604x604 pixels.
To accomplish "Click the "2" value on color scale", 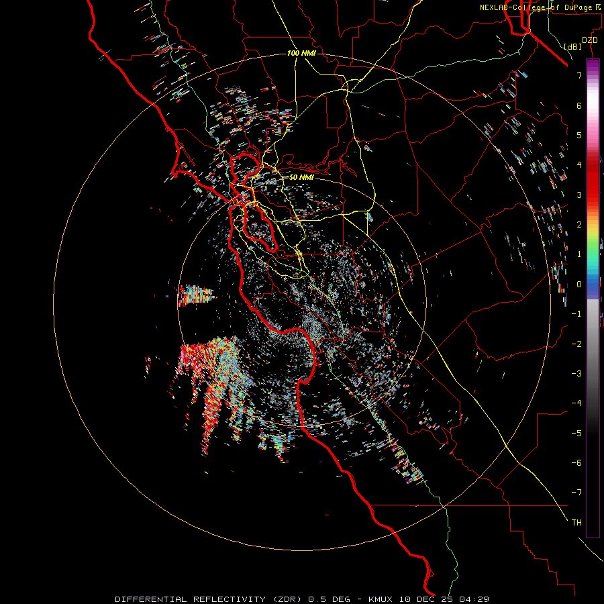I will (579, 225).
